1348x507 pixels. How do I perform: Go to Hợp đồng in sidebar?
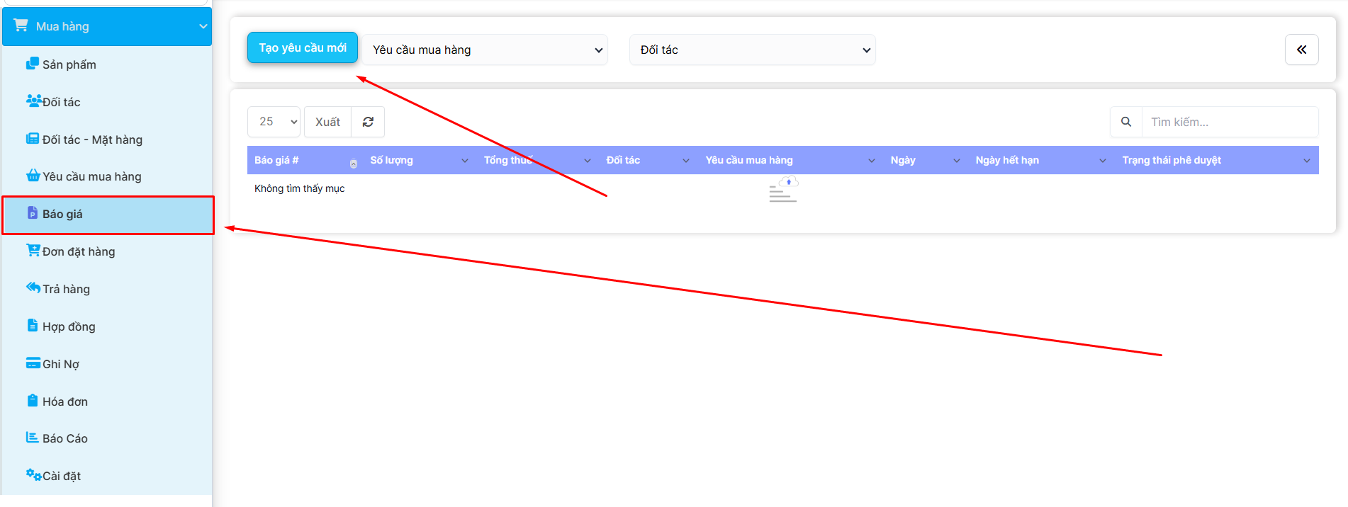pos(68,326)
